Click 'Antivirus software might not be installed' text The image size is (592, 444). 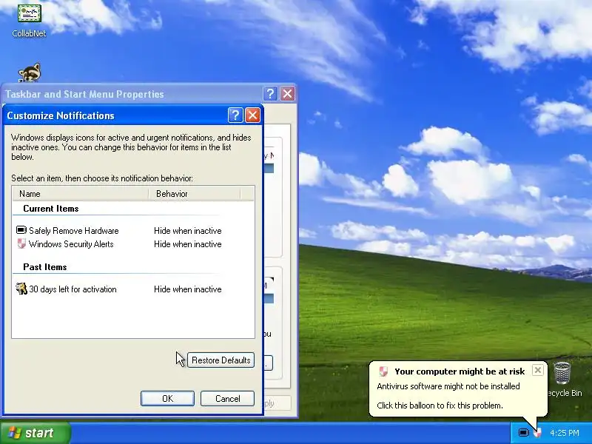448,386
